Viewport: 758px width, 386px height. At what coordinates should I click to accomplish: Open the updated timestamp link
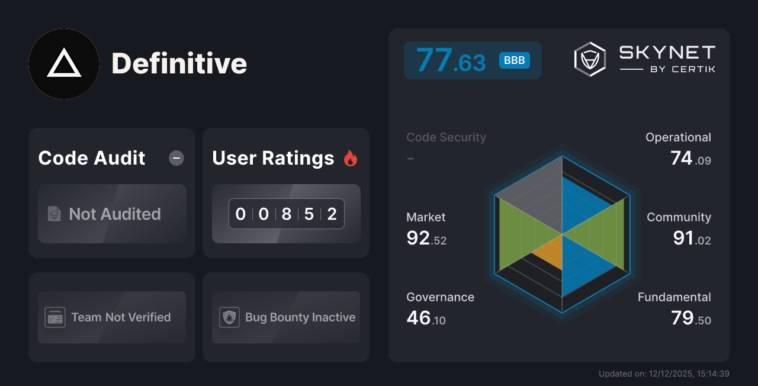664,374
